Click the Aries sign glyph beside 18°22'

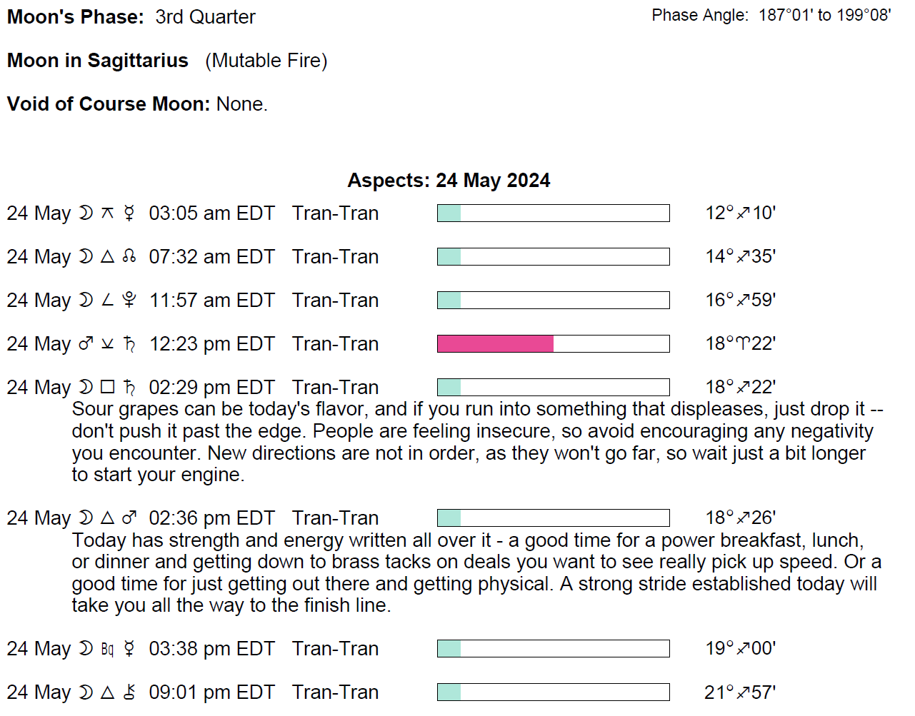coord(743,344)
